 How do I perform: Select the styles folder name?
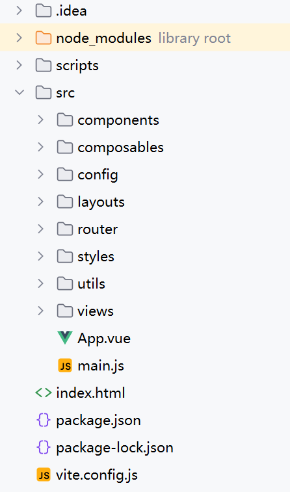(96, 257)
